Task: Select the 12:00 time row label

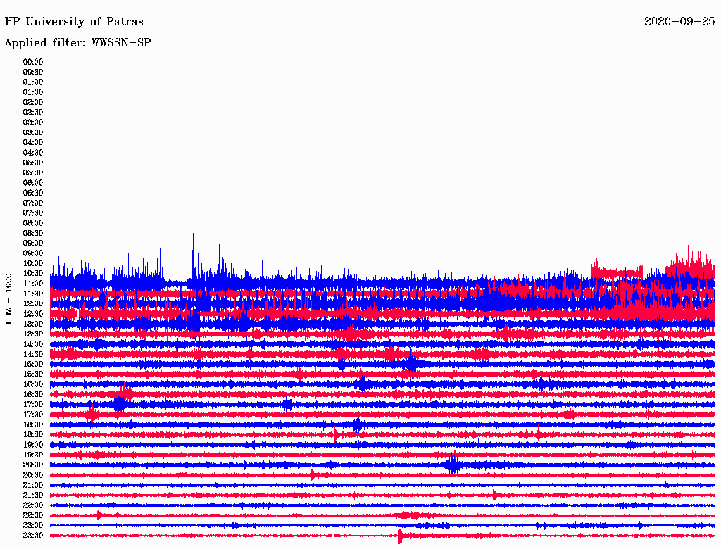Action: pyautogui.click(x=32, y=304)
